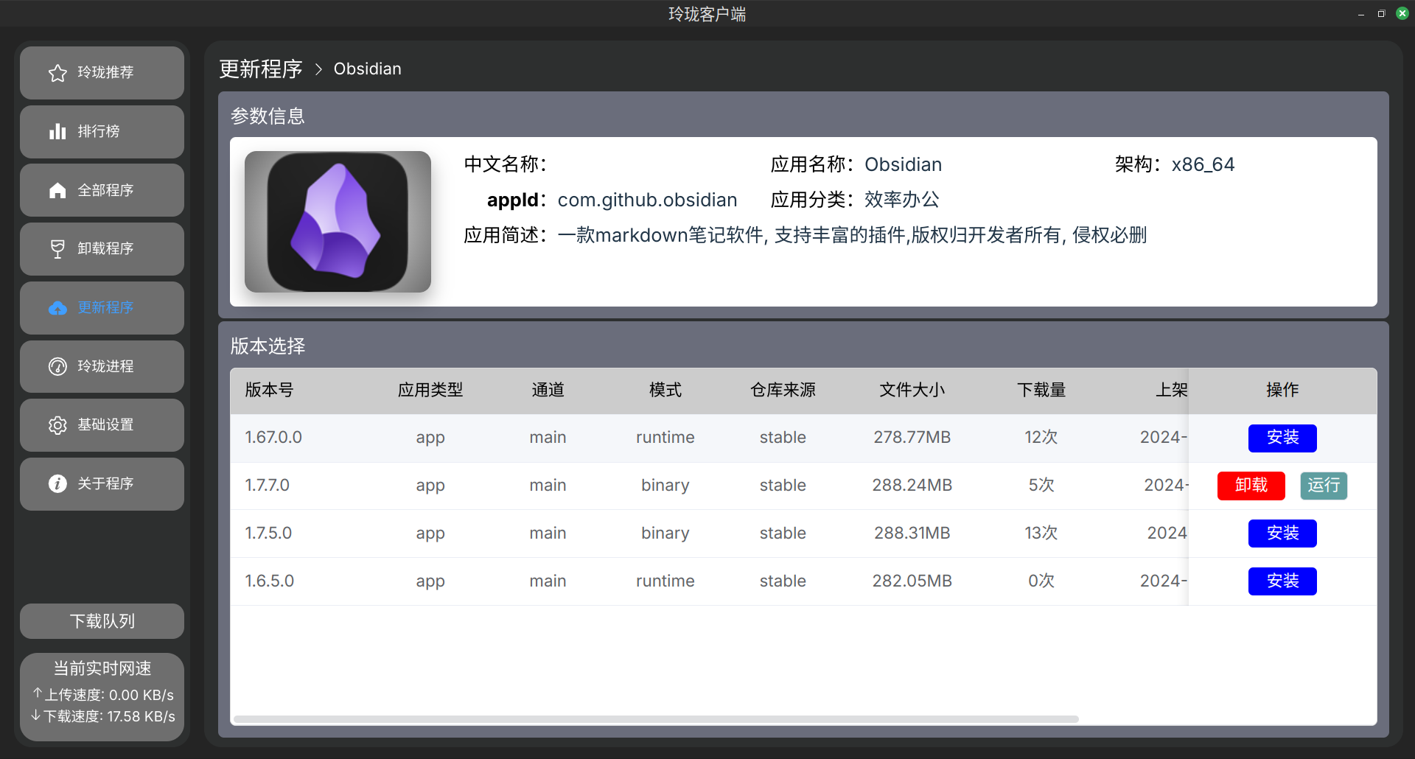Image resolution: width=1415 pixels, height=759 pixels.
Task: Click the download count 13次
Action: [x=1041, y=534]
